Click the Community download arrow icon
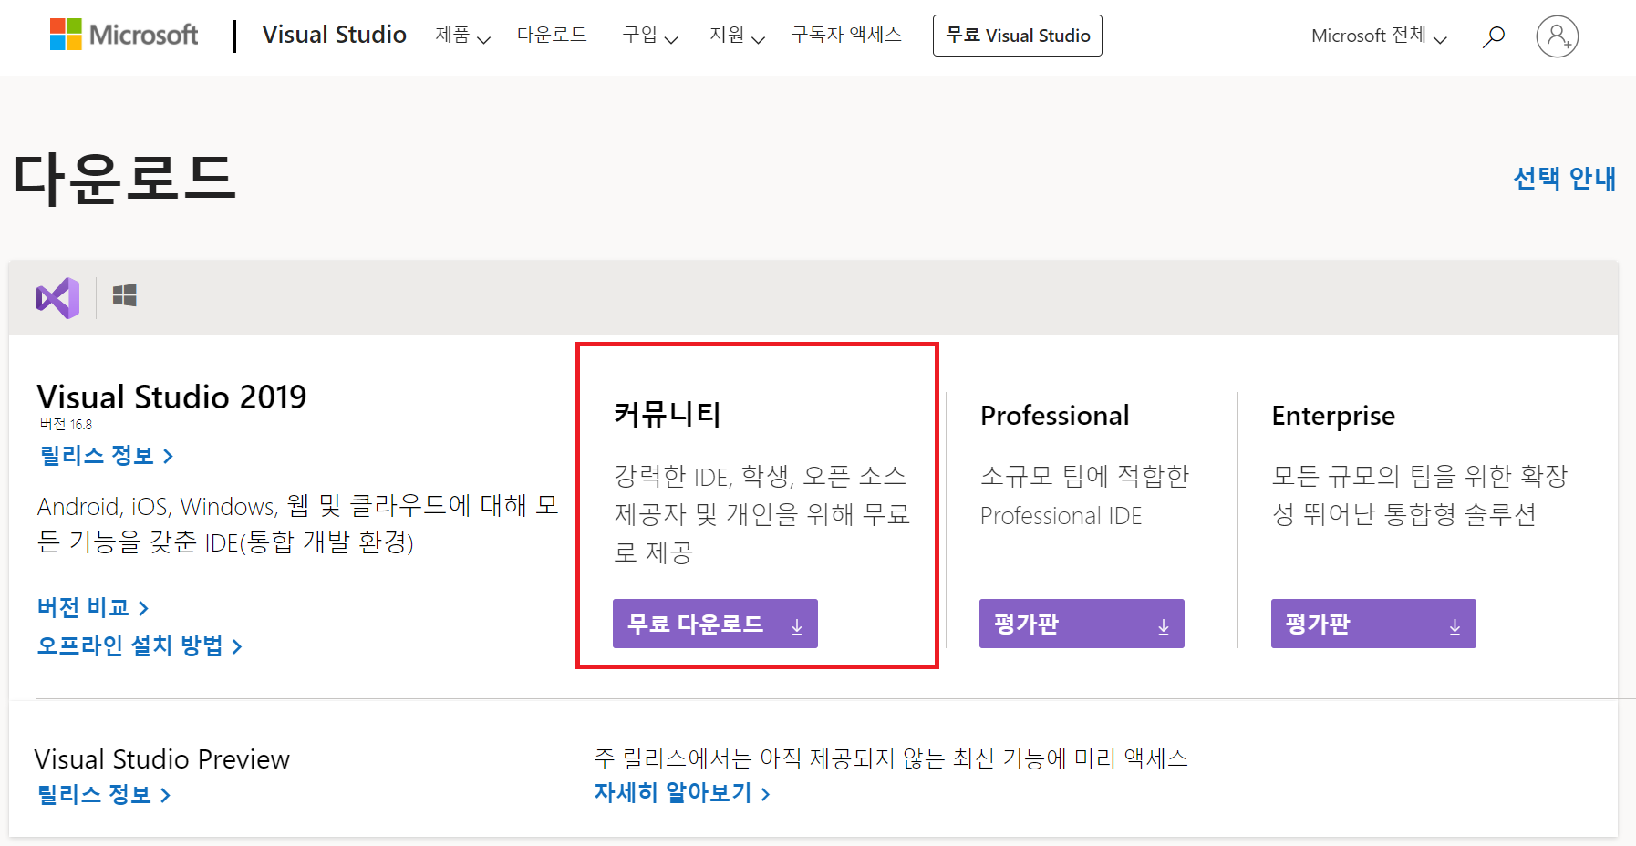Screen dimensions: 1636x846 coord(797,625)
